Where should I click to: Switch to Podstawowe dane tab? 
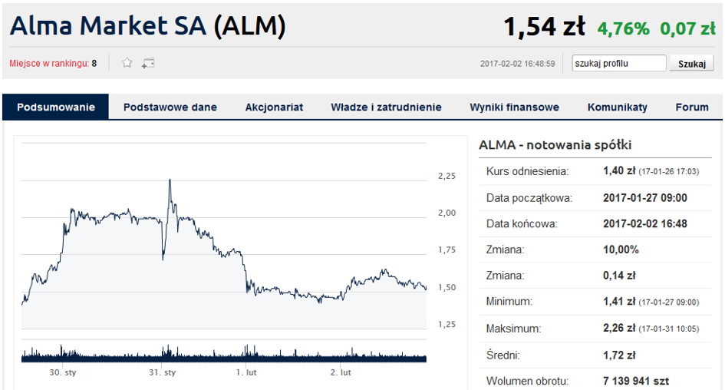170,107
